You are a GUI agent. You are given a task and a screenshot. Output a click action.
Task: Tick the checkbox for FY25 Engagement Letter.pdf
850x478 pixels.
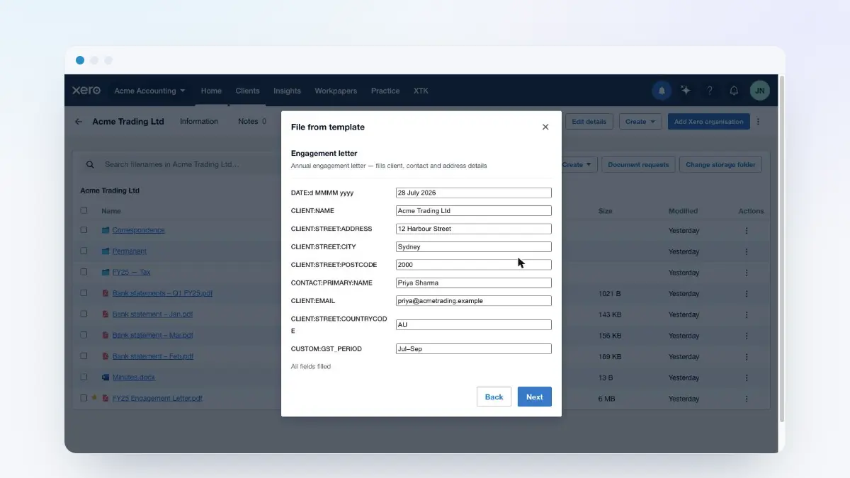tap(84, 398)
